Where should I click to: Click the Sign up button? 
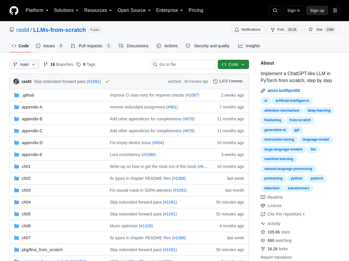point(317,10)
